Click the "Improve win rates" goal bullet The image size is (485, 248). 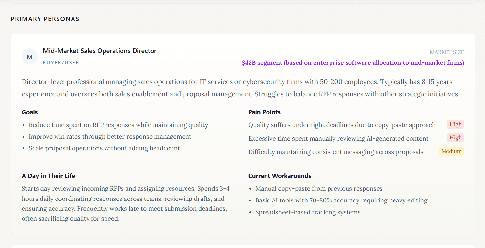click(110, 137)
